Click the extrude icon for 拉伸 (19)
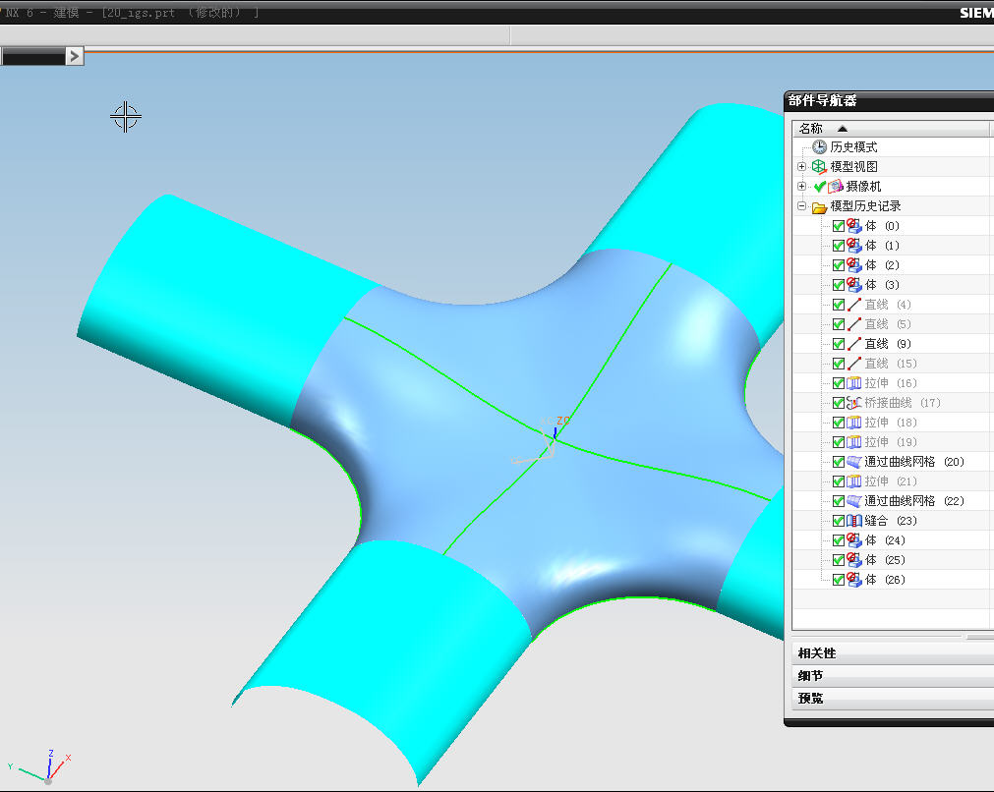The image size is (994, 792). tap(854, 442)
